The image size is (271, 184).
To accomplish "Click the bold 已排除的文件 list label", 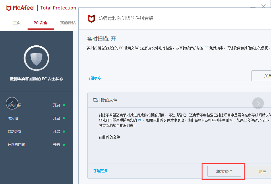I will pyautogui.click(x=109, y=137).
